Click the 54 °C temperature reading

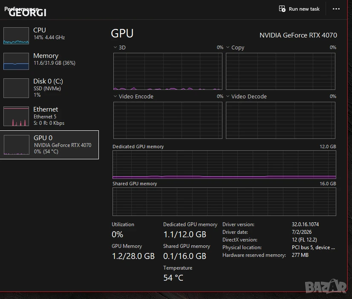[173, 278]
